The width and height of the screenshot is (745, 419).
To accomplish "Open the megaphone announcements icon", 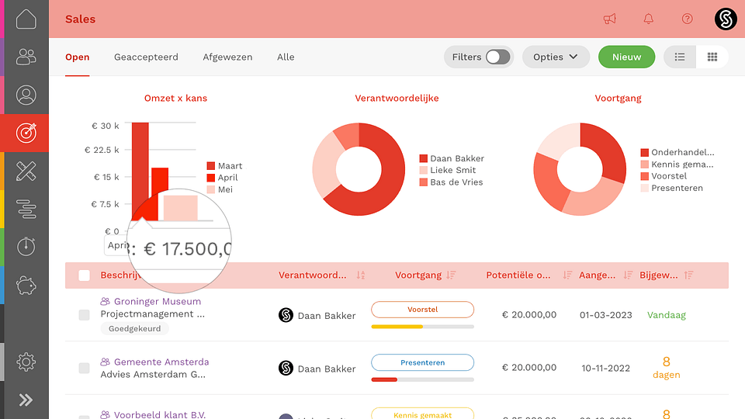I will tap(610, 19).
